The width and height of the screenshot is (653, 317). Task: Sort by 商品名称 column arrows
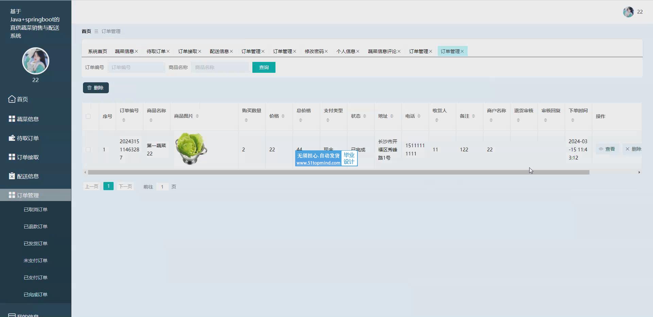click(x=151, y=120)
